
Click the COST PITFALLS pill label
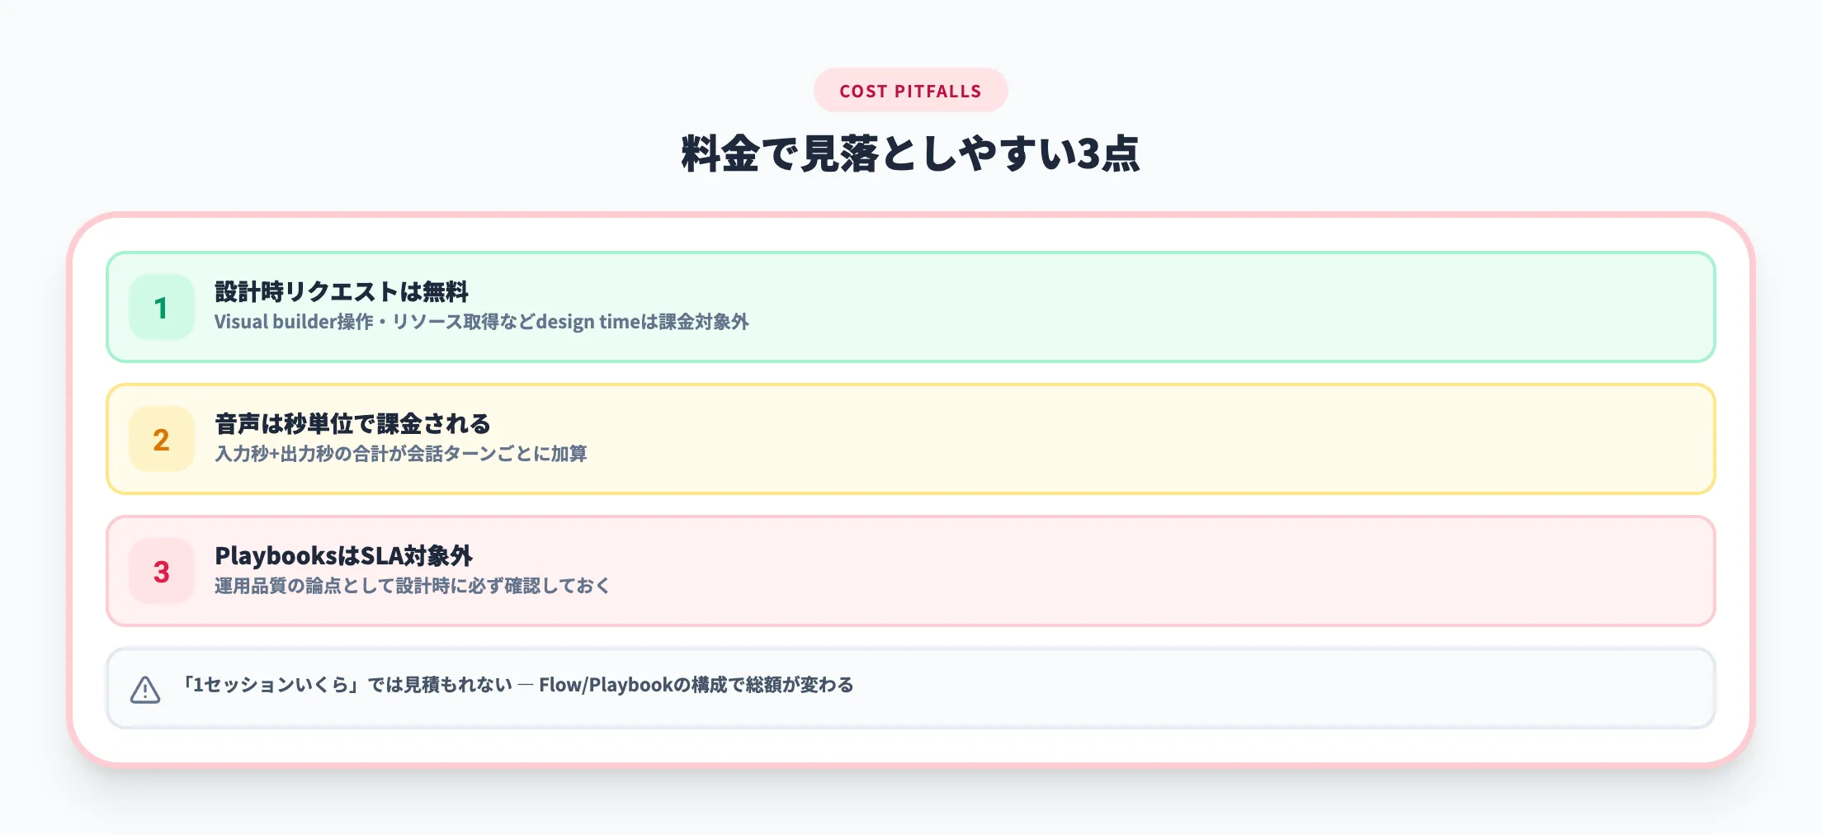[910, 91]
